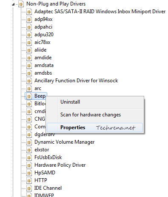Click the Dynamic Volume Manager icon

[29, 142]
